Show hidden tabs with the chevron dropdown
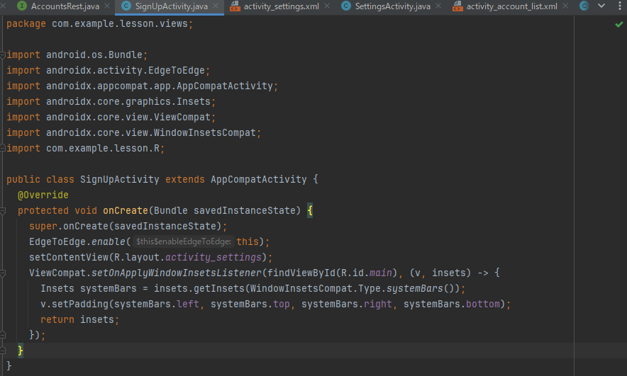Viewport: 627px width, 376px height. tap(601, 6)
